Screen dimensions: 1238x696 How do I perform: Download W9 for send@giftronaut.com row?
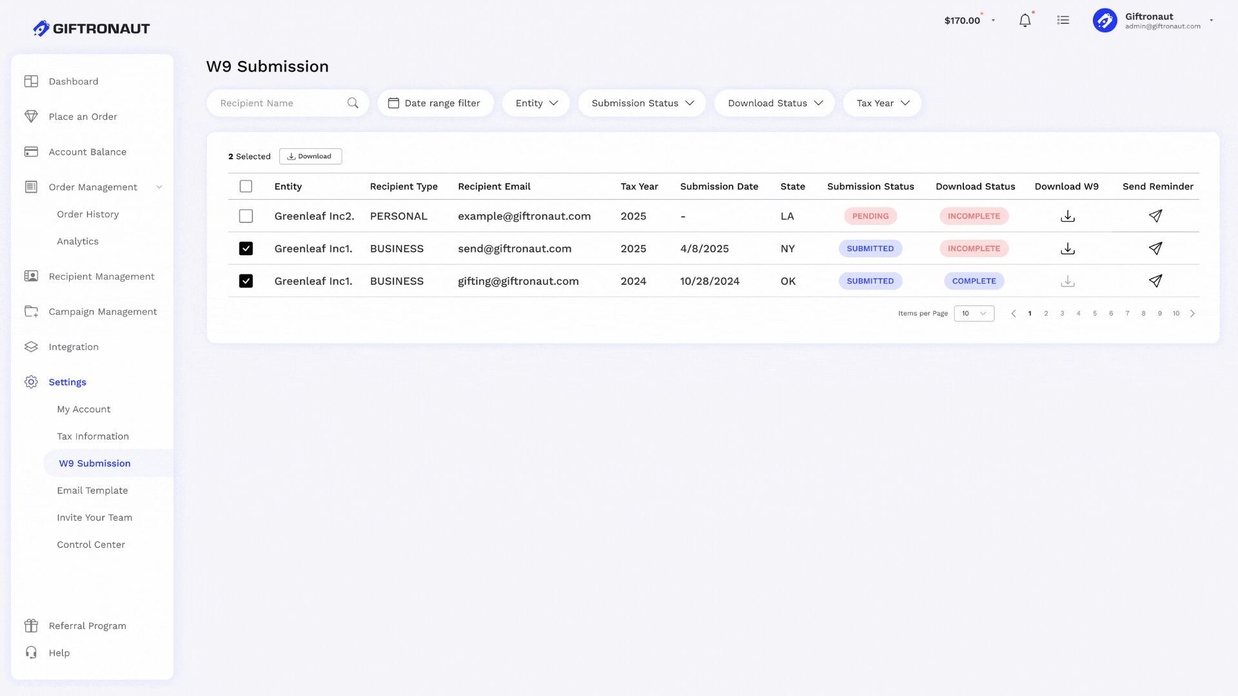[1068, 249]
